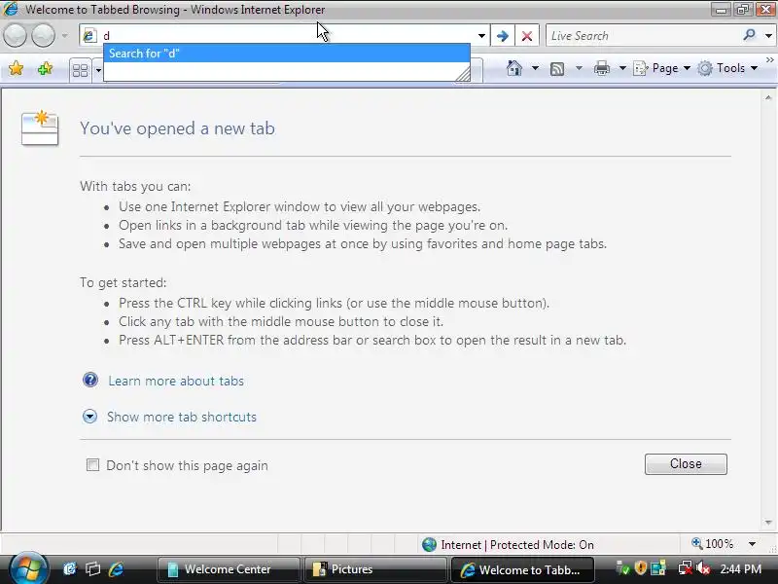
Task: Launch Internet Explorer from Quick Launch
Action: (x=116, y=569)
